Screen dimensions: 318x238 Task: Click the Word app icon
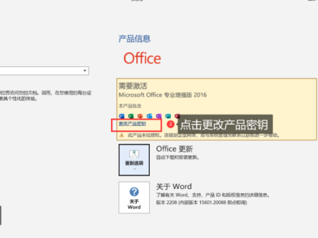coord(122,116)
